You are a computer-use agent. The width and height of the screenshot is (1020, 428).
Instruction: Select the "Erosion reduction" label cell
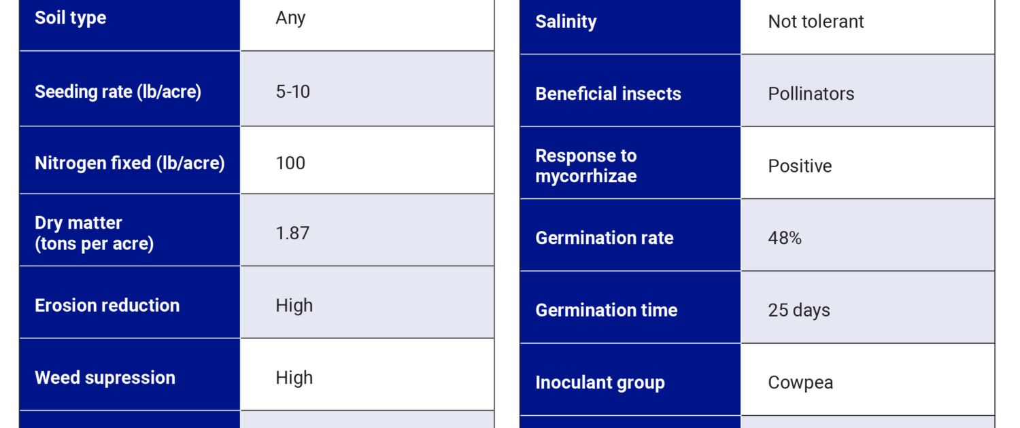coord(107,306)
